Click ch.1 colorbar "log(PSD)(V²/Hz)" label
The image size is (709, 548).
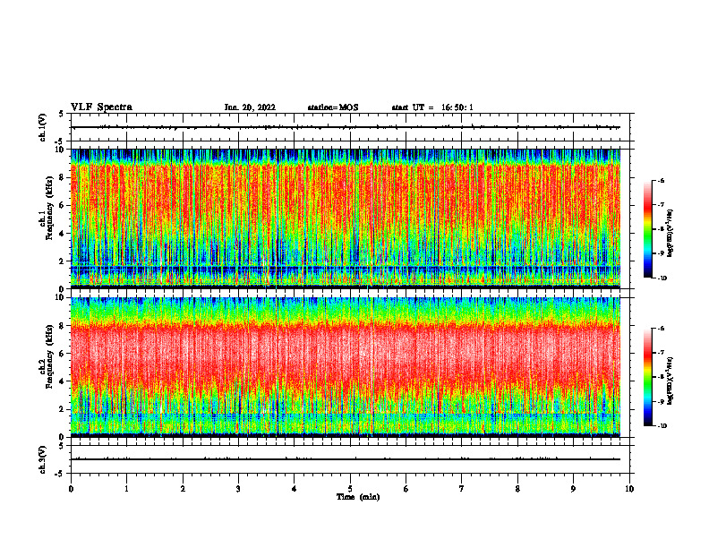tap(670, 234)
